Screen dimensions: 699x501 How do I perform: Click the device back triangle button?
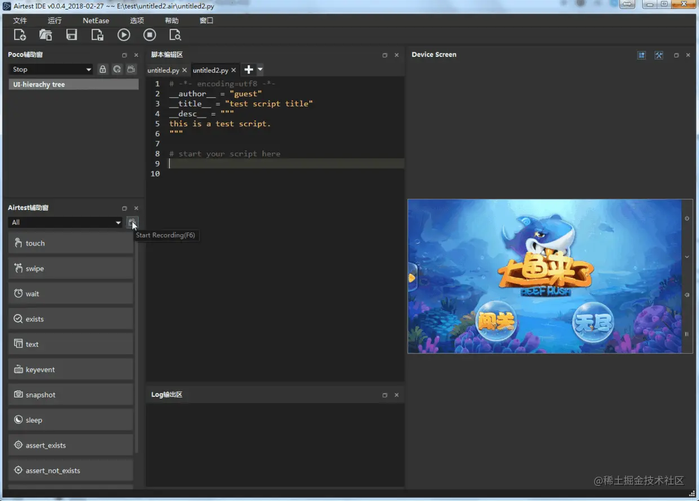point(687,295)
